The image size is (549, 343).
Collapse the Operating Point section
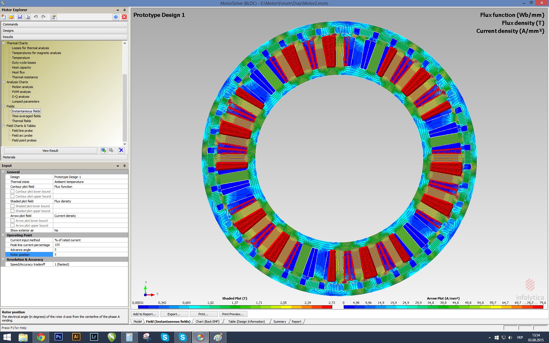point(3,235)
